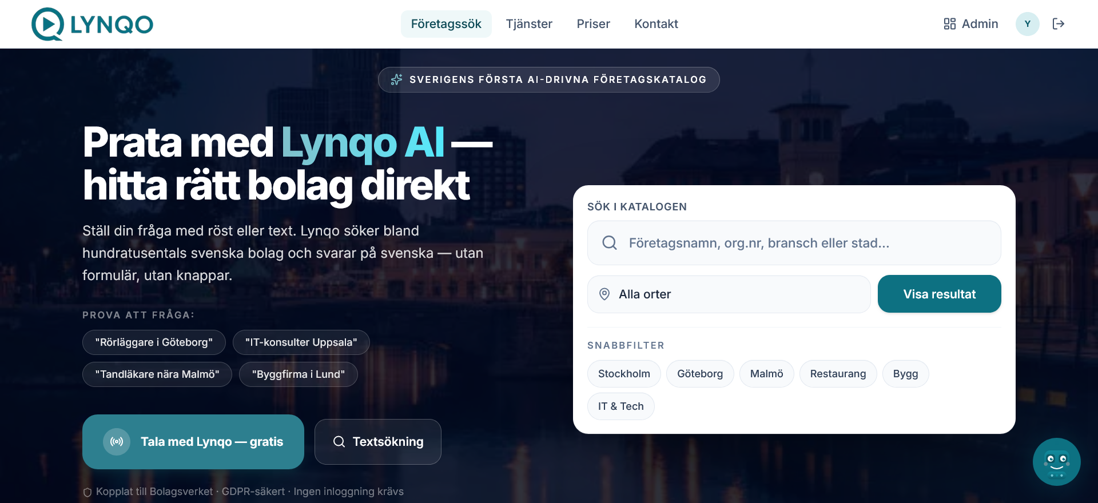The image size is (1098, 503).
Task: Click the Y user avatar
Action: pyautogui.click(x=1028, y=24)
